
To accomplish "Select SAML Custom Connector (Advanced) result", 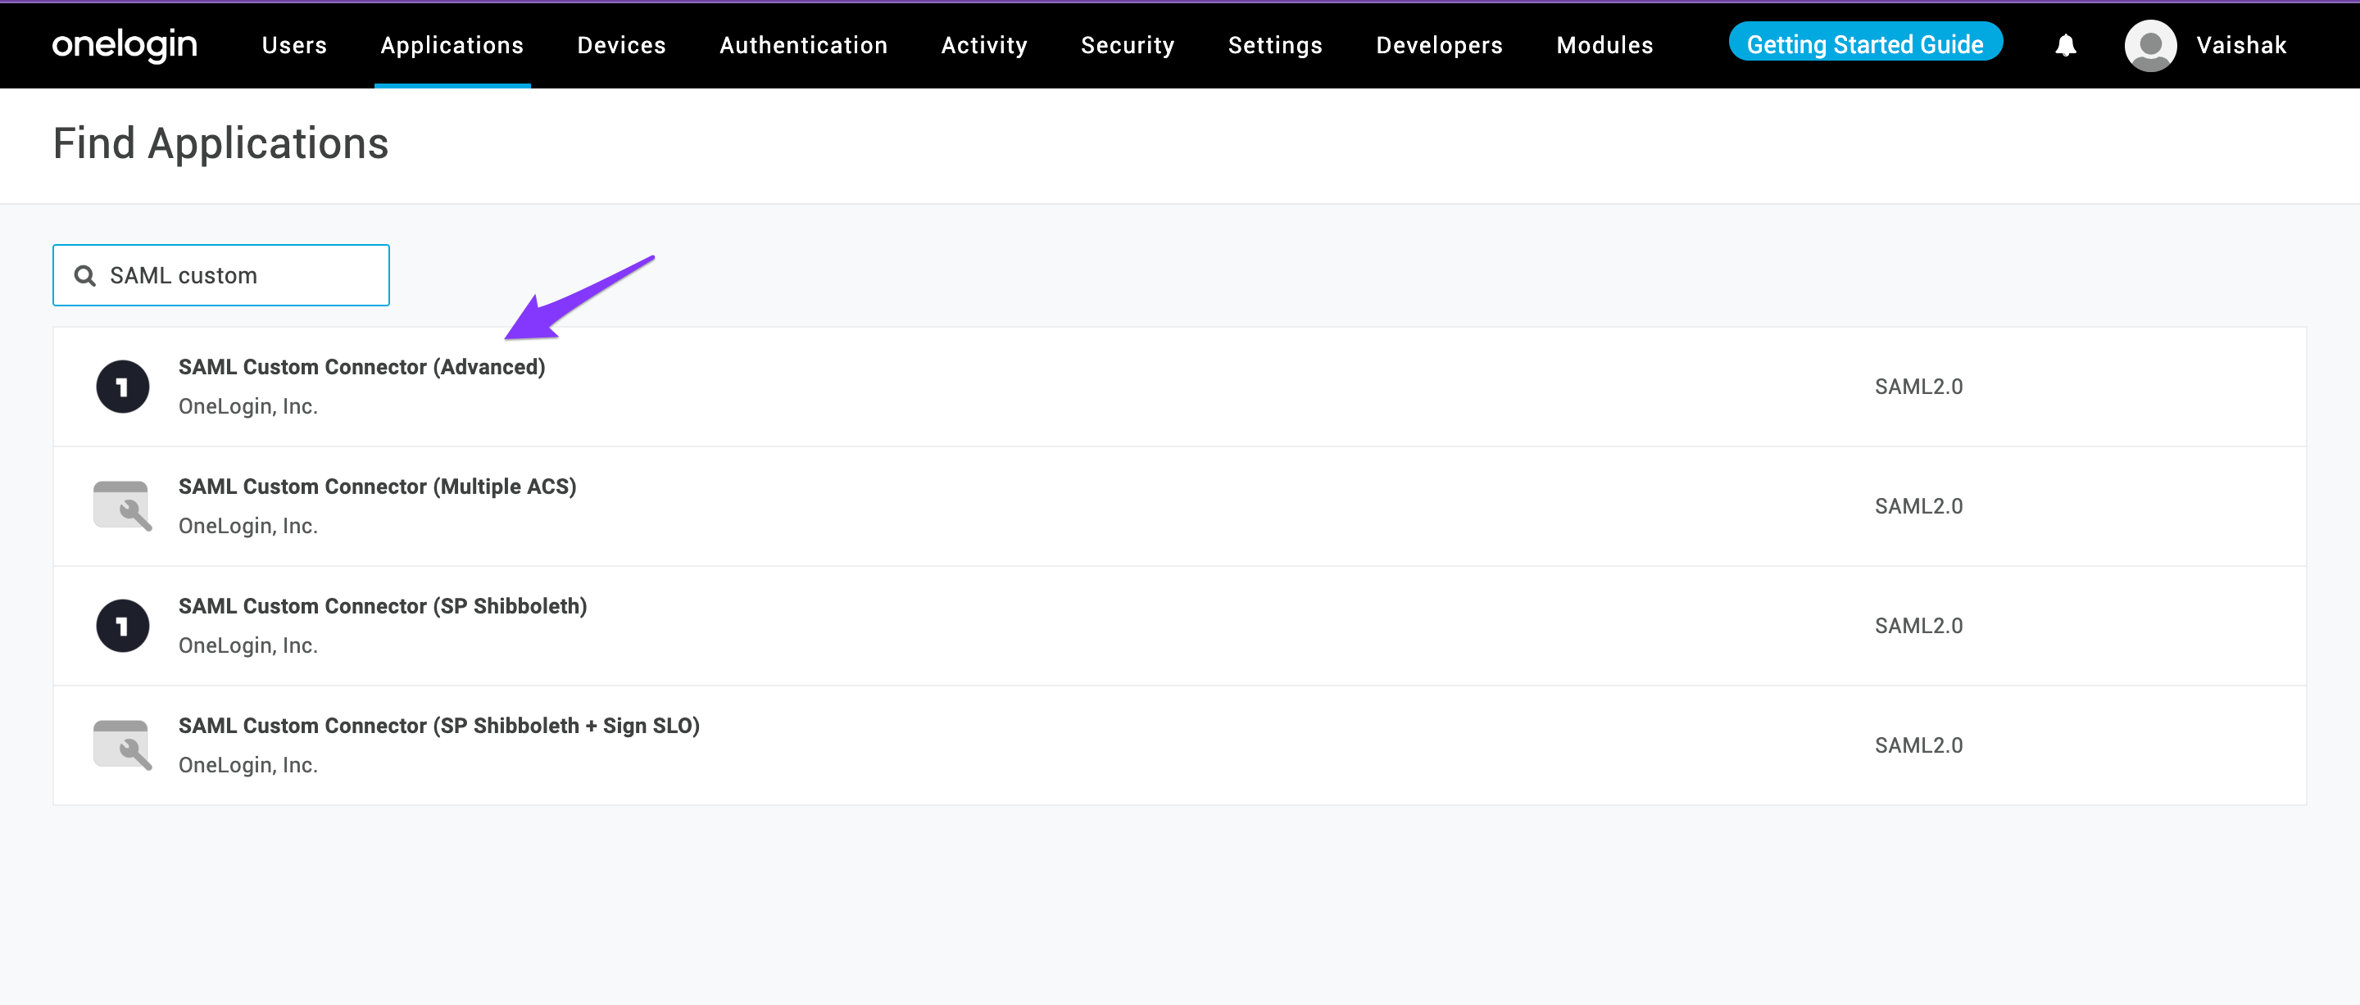I will [362, 368].
